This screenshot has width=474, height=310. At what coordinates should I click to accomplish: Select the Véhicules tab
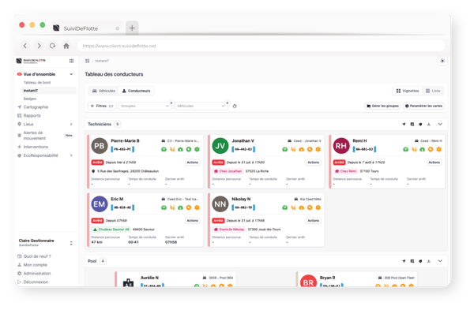click(x=103, y=91)
